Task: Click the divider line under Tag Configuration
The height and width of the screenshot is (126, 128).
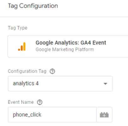Action: pyautogui.click(x=64, y=17)
